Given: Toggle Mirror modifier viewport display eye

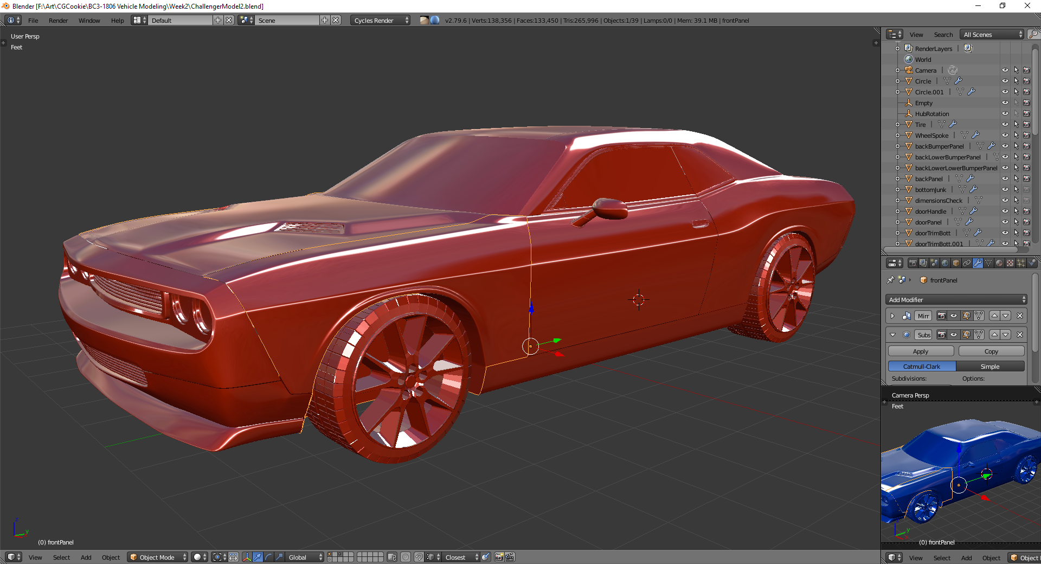Looking at the screenshot, I should [954, 316].
